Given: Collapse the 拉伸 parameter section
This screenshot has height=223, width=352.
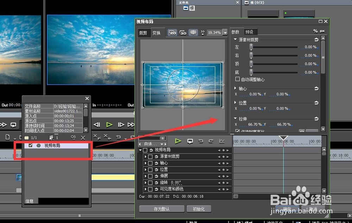Looking at the screenshot, I should [235, 118].
